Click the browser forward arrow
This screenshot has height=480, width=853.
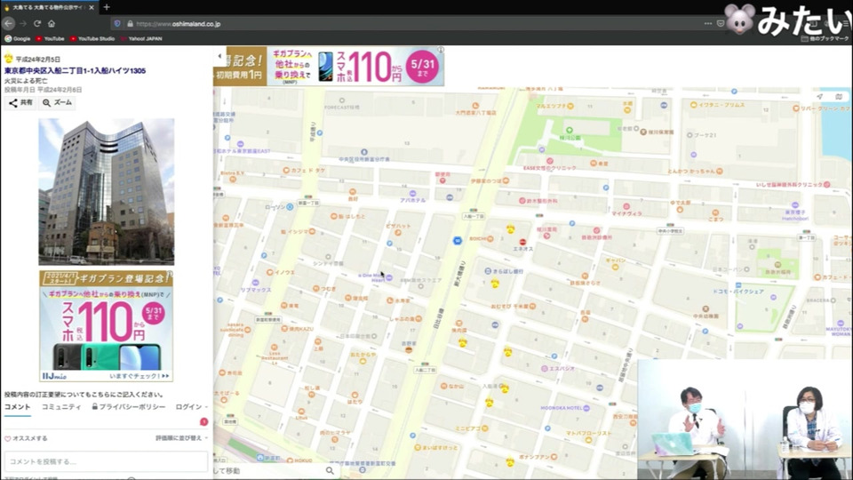(x=23, y=23)
